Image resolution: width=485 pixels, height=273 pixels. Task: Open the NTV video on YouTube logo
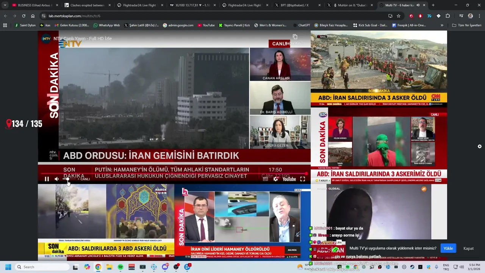(x=289, y=179)
